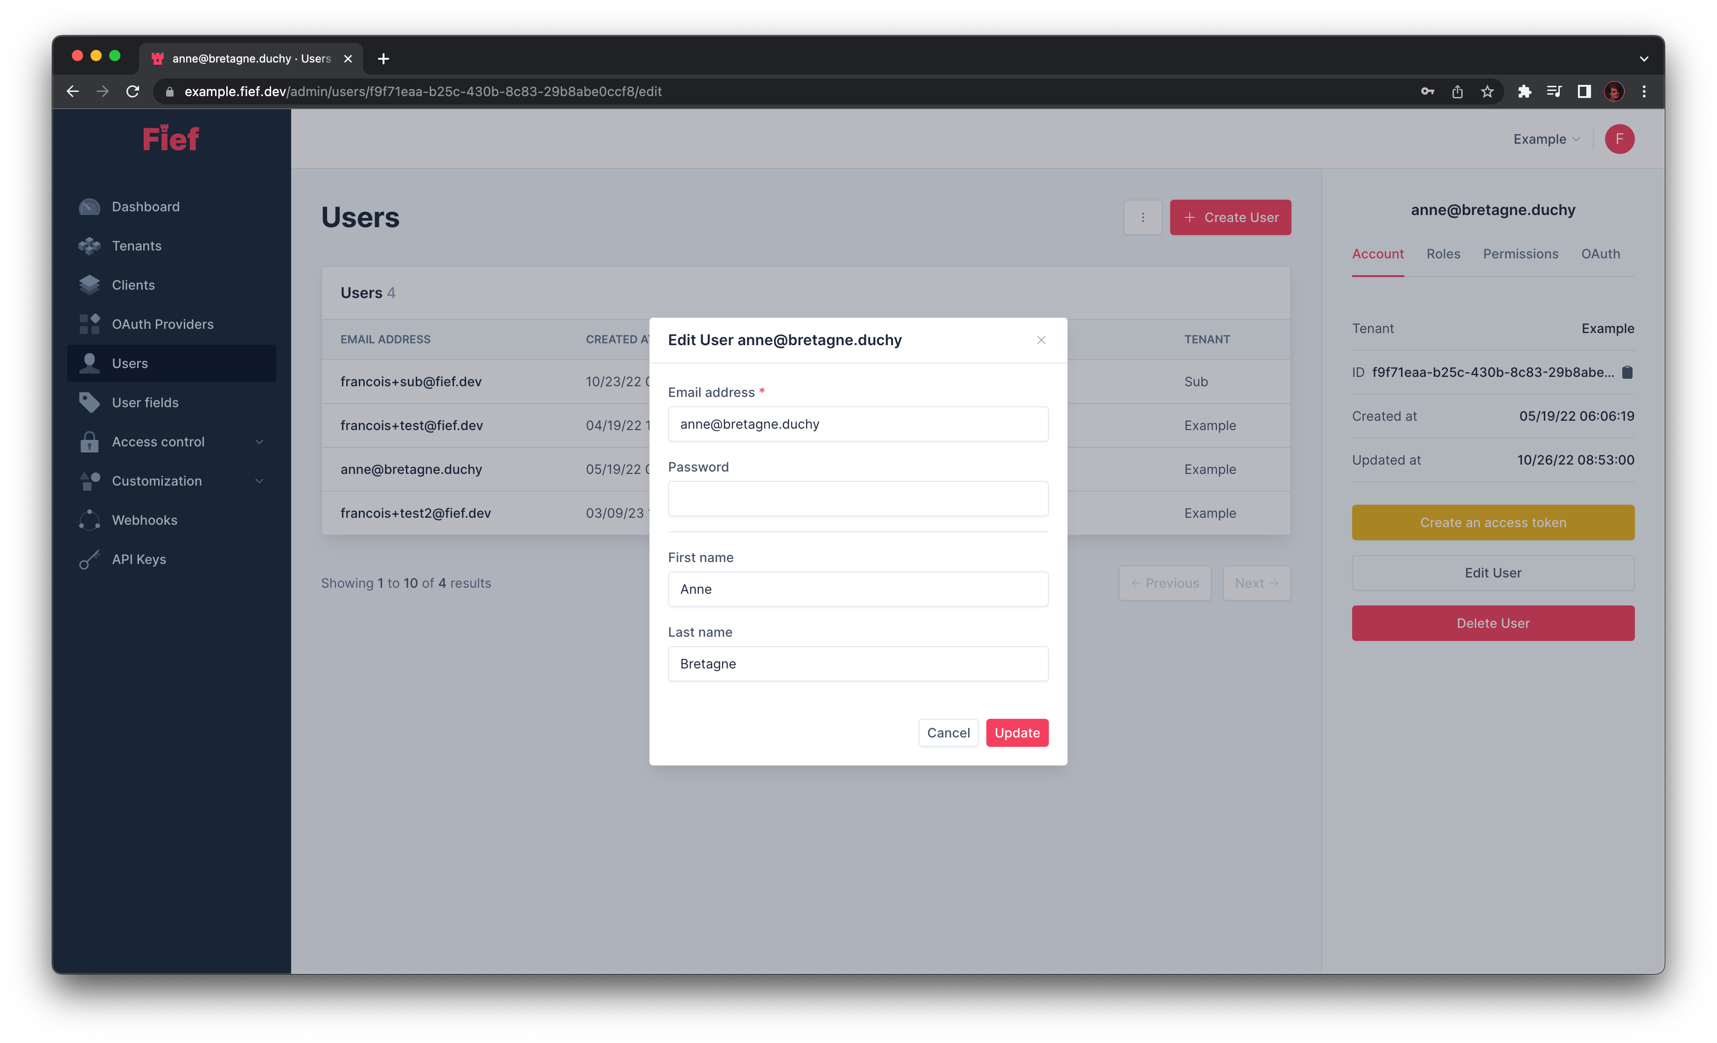Image resolution: width=1717 pixels, height=1043 pixels.
Task: Open the User fields section
Action: pyautogui.click(x=145, y=402)
